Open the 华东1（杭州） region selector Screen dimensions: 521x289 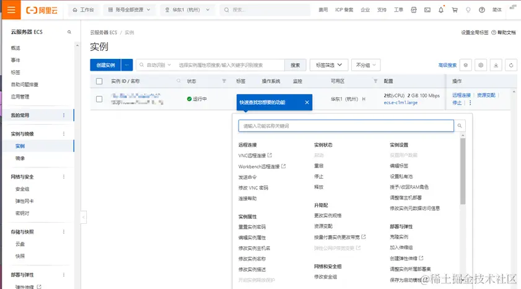(188, 10)
